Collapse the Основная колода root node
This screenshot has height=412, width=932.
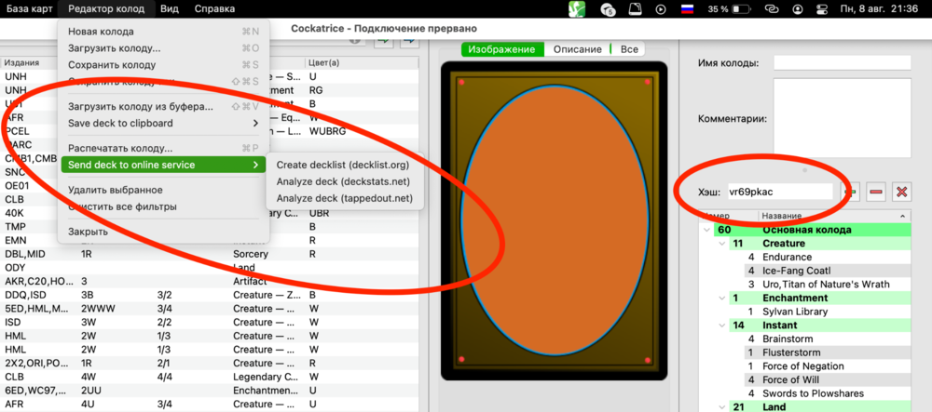pos(707,230)
